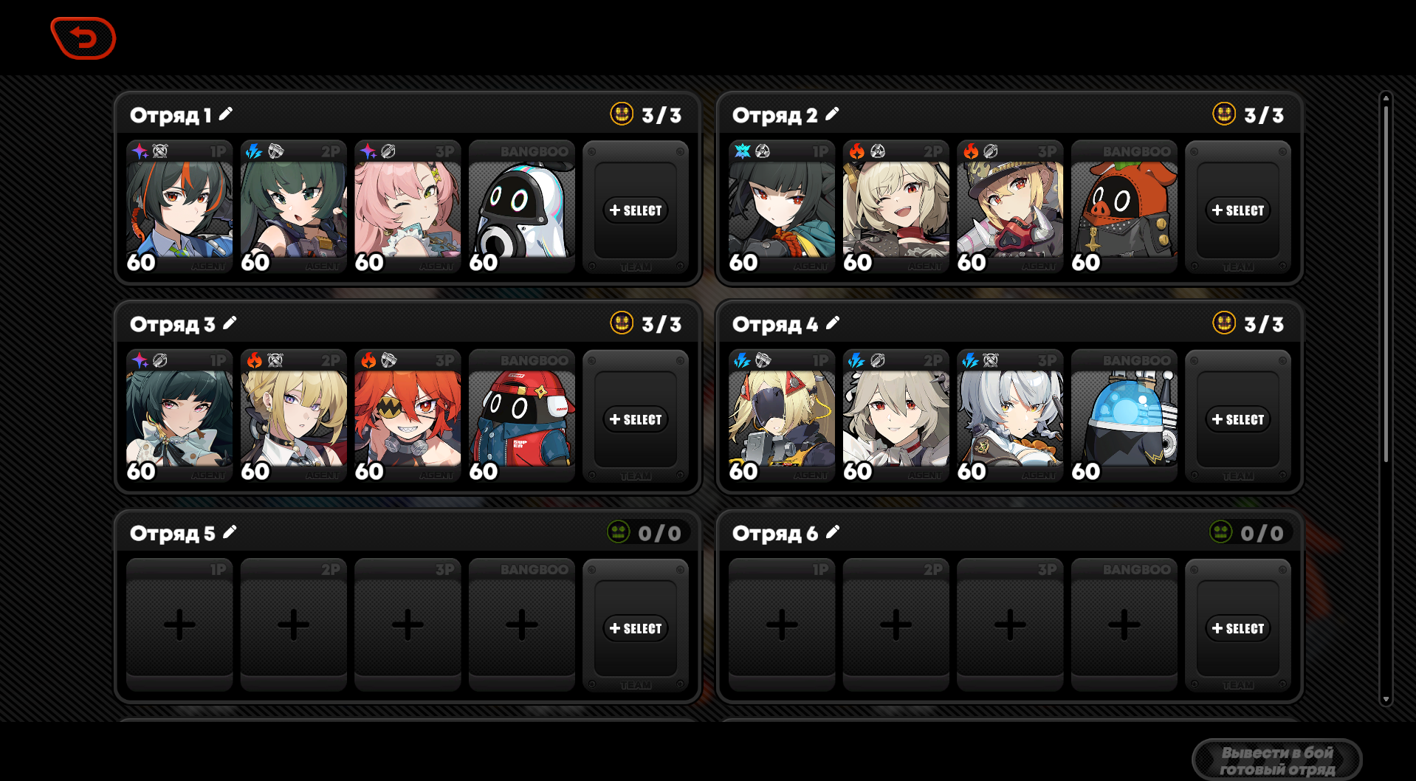Select the white Bangboo in Отряд 1
The width and height of the screenshot is (1416, 781).
coord(522,207)
